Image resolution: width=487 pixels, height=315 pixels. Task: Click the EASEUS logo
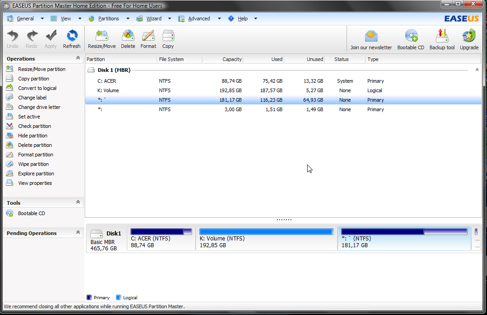point(461,19)
